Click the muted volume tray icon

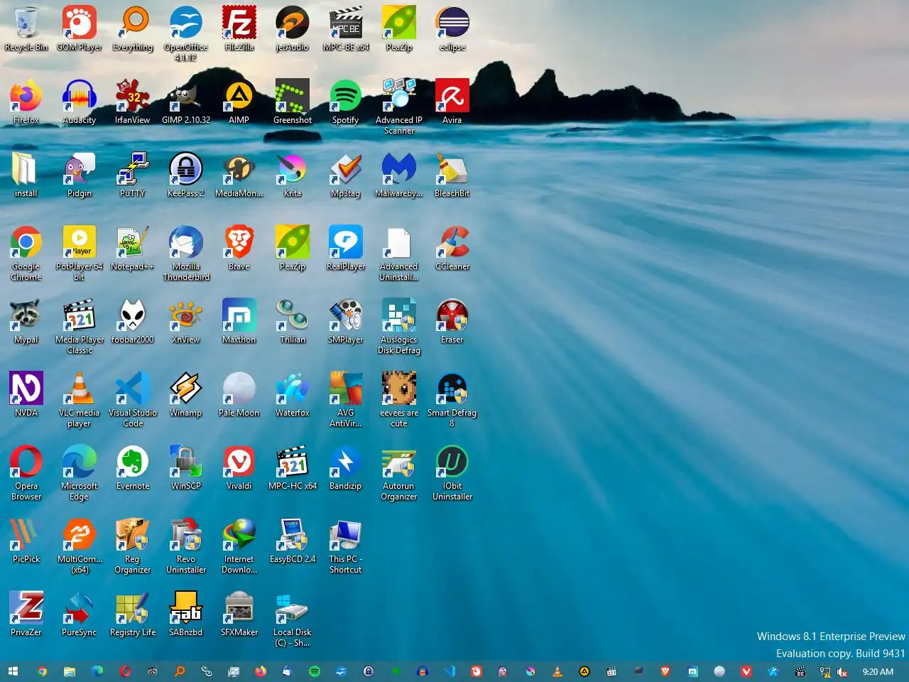[842, 672]
